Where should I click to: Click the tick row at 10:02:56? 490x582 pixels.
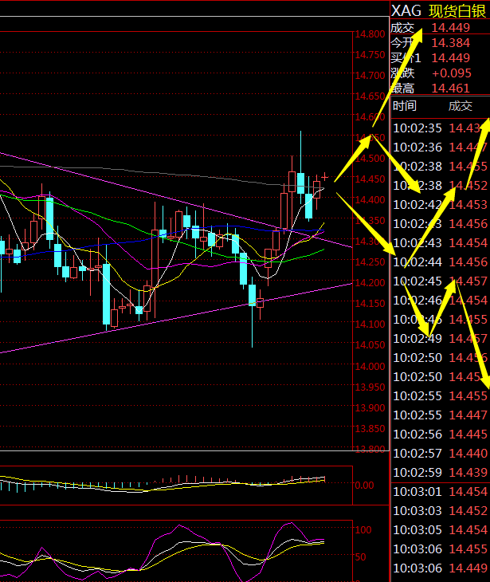[x=441, y=435]
